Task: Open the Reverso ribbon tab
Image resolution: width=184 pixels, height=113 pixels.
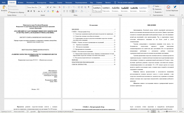Action: pos(108,2)
